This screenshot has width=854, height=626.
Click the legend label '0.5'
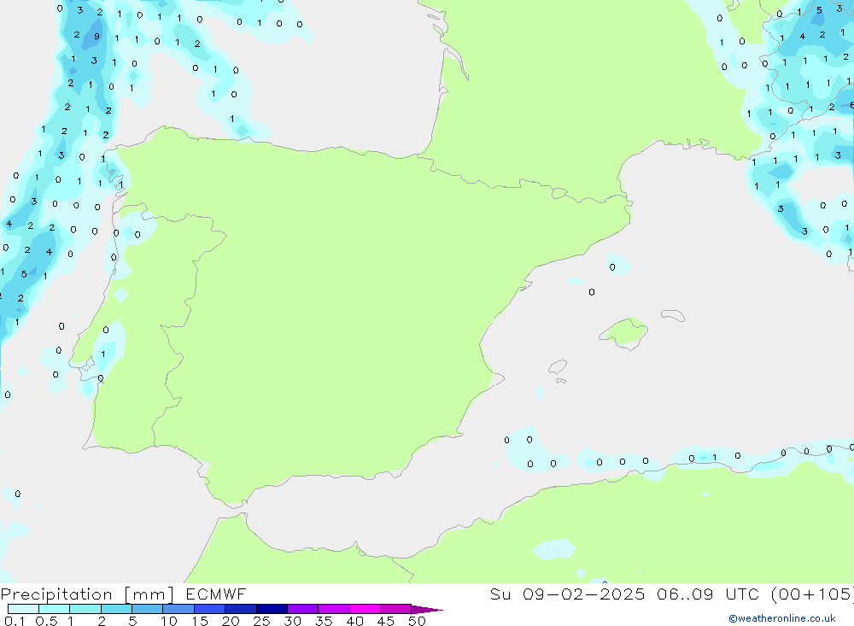[46, 621]
